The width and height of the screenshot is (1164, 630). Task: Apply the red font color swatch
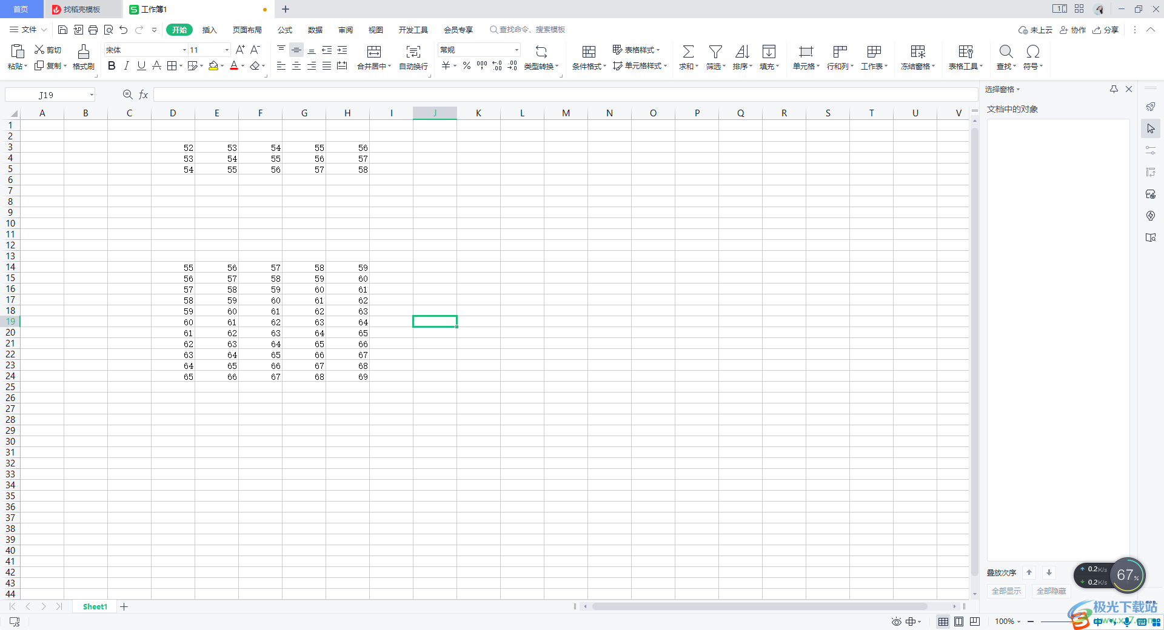coord(234,65)
